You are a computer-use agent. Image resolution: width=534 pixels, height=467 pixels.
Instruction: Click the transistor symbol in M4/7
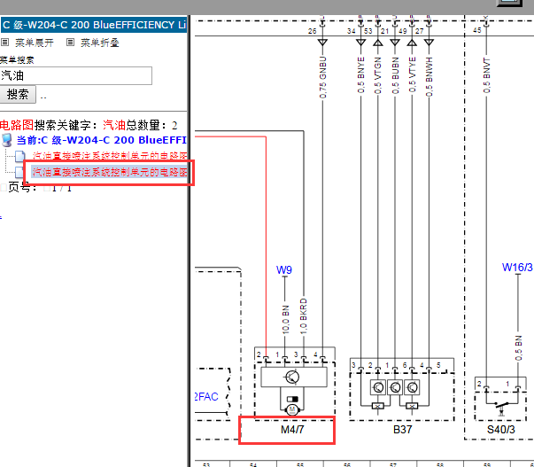pyautogui.click(x=292, y=377)
